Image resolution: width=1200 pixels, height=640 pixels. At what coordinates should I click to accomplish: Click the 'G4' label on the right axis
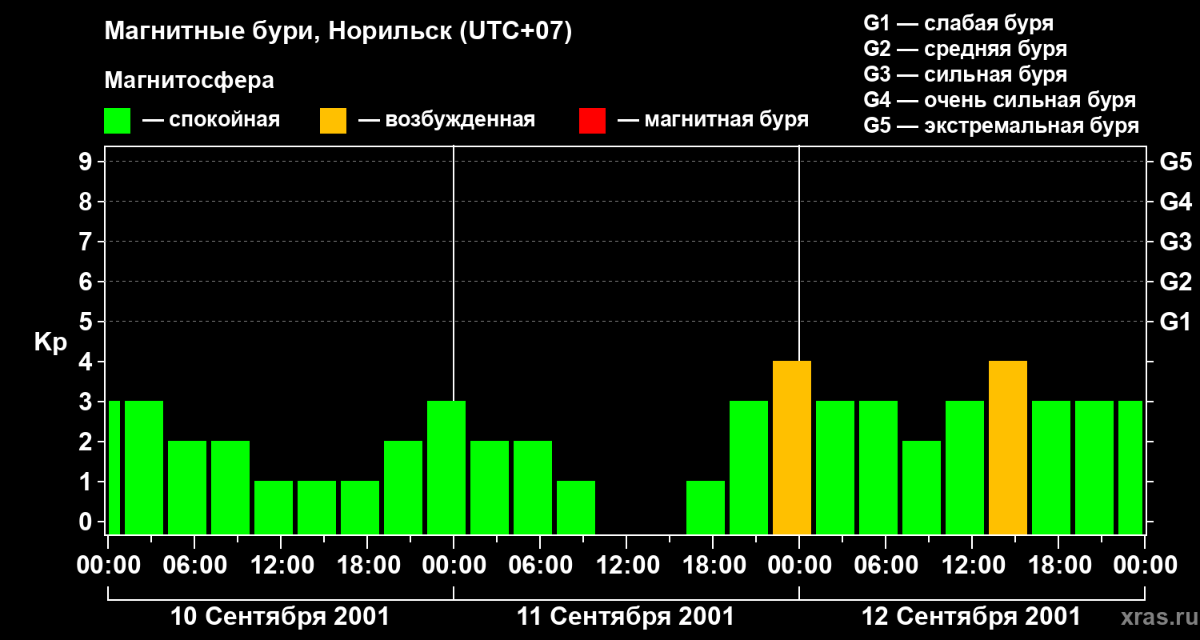coord(1175,202)
